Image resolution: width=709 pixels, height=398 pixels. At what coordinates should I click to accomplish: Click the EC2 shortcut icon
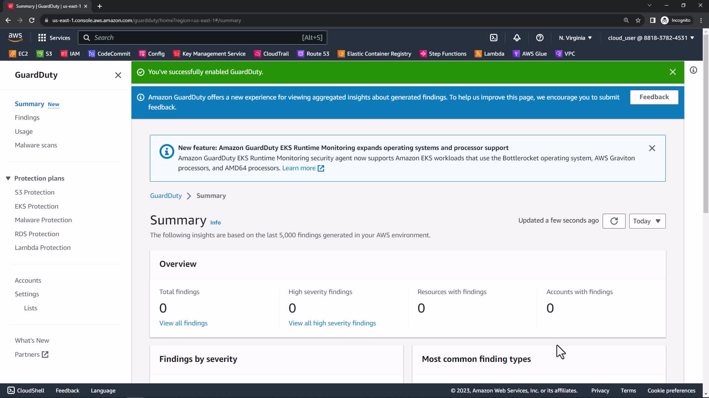pos(13,54)
